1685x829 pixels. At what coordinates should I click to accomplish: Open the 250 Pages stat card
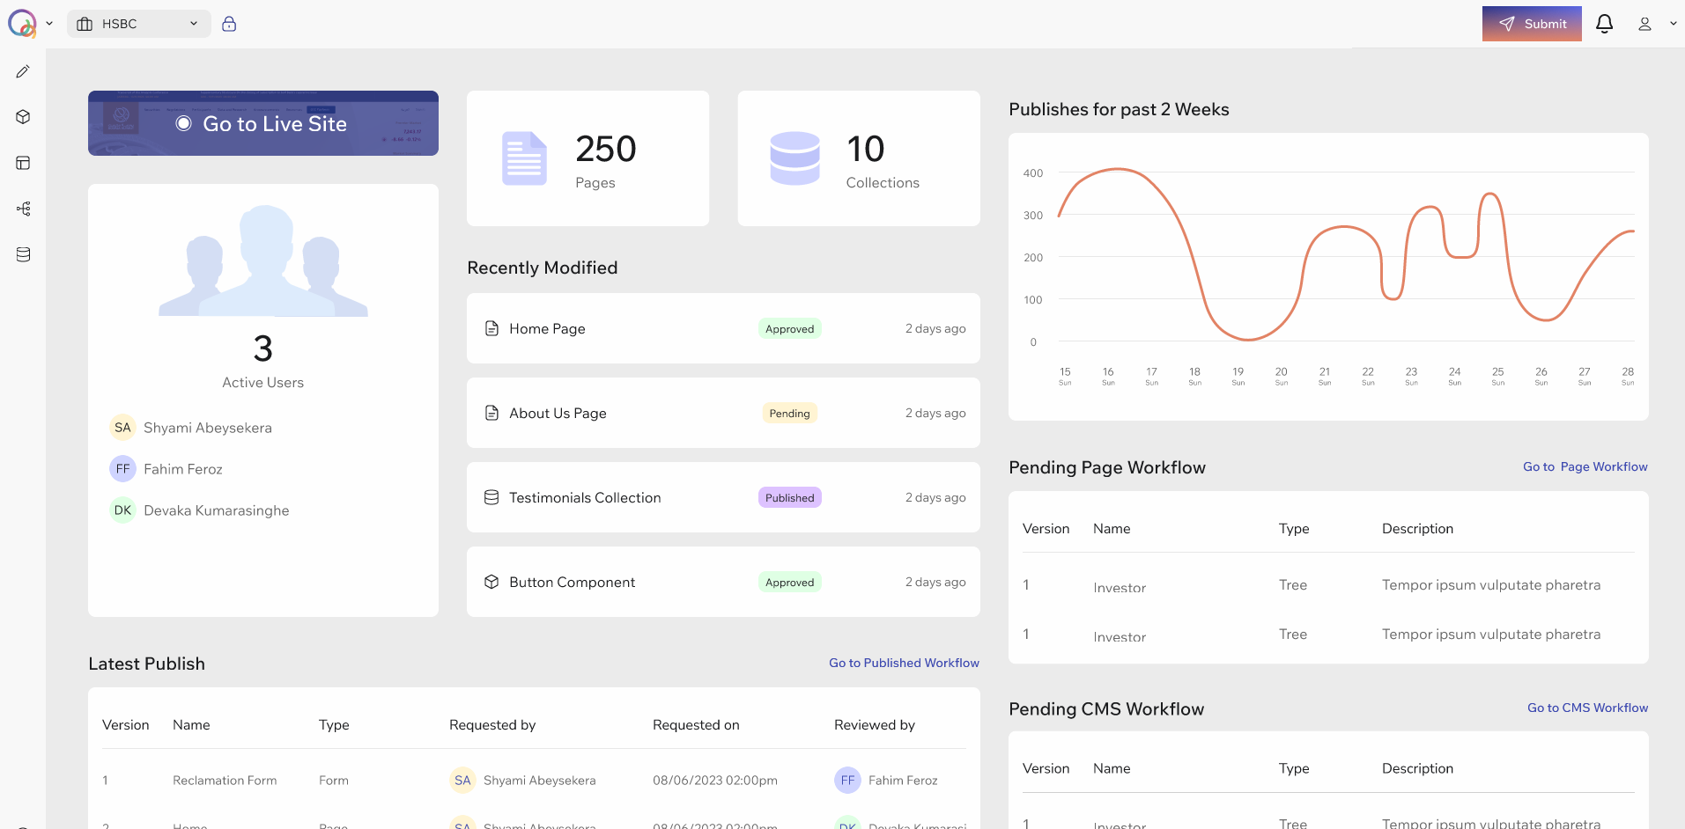tap(588, 158)
